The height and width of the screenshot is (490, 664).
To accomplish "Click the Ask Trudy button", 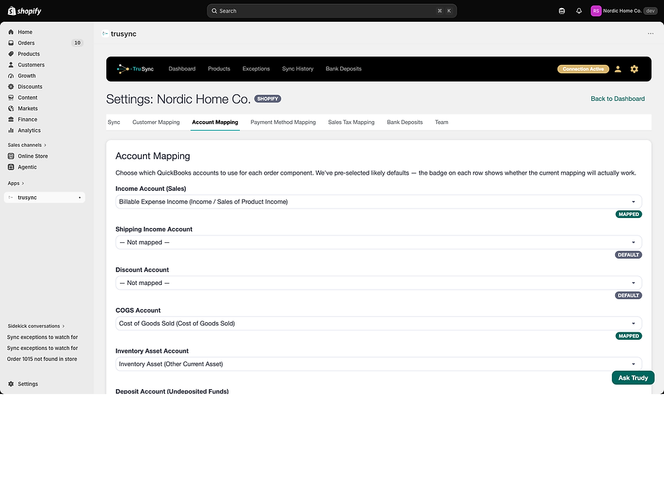I will pos(633,378).
